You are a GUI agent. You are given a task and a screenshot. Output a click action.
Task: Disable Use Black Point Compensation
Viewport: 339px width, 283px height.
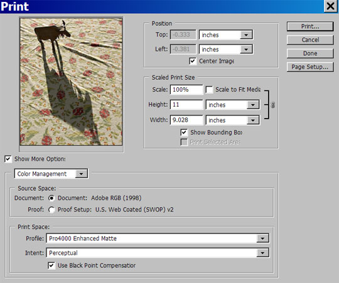pyautogui.click(x=51, y=265)
